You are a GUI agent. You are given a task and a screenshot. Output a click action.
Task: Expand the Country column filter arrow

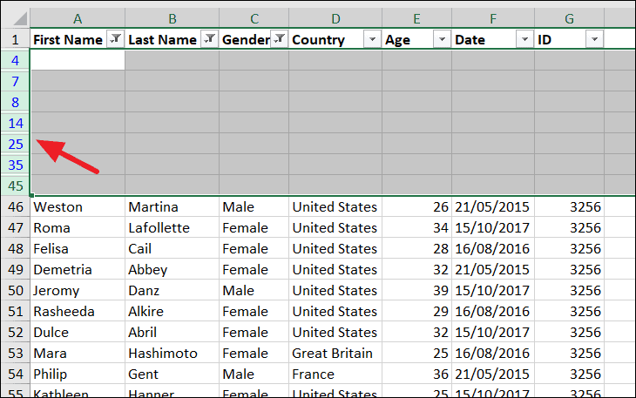click(x=372, y=39)
